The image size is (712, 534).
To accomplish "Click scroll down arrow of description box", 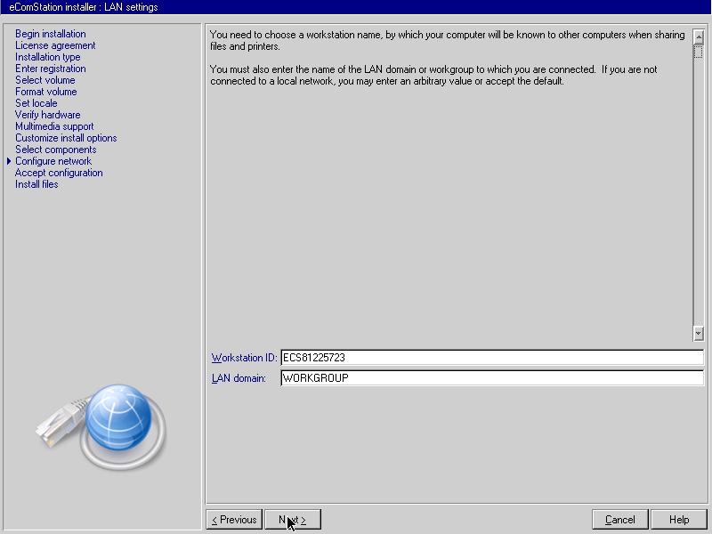I will click(x=699, y=333).
